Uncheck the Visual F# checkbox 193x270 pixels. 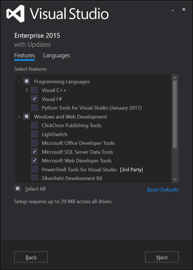pos(34,99)
